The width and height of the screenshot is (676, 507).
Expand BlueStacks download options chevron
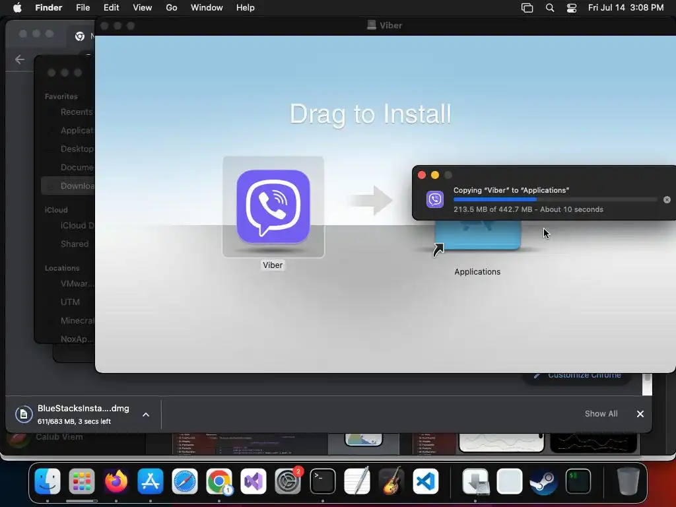pyautogui.click(x=146, y=415)
